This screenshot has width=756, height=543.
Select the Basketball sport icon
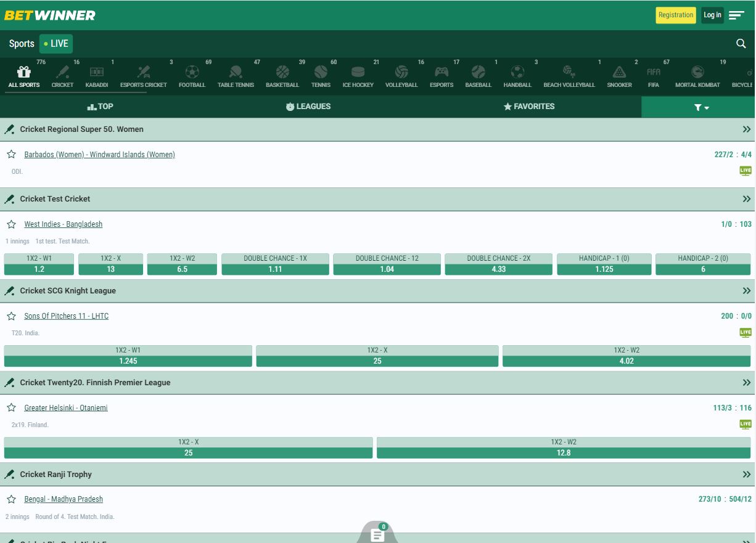pyautogui.click(x=282, y=71)
